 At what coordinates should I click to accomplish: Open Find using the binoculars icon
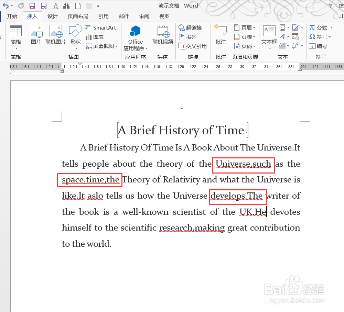(66, 6)
